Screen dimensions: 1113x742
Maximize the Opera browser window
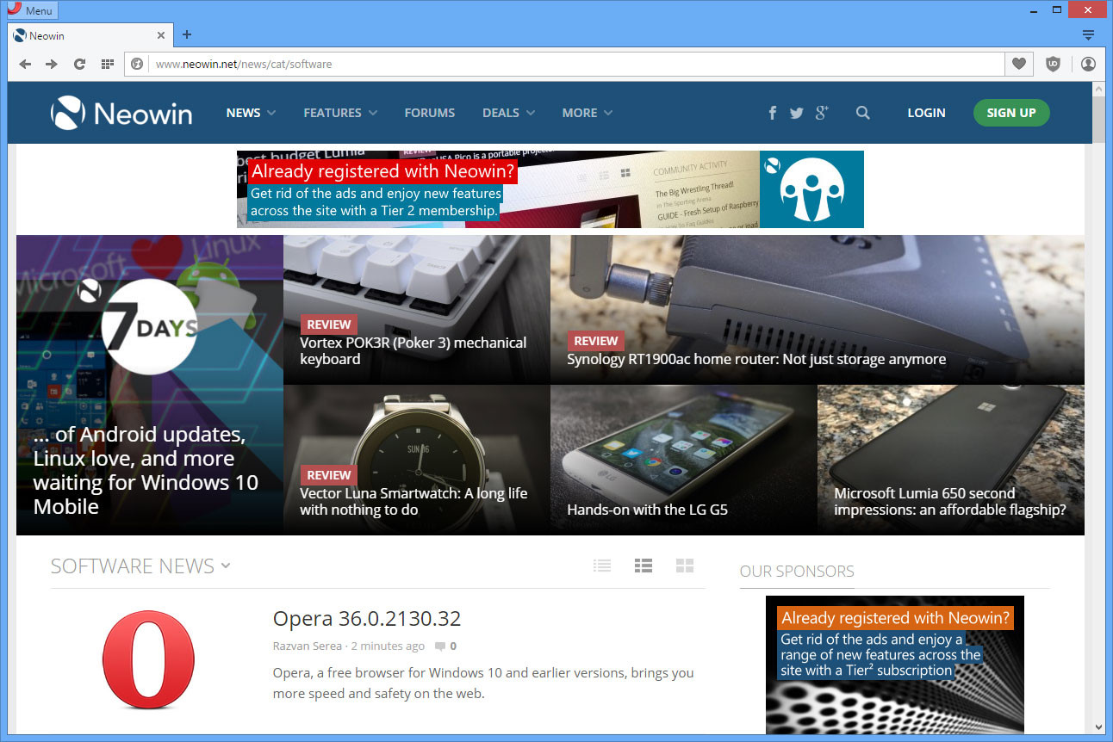click(1057, 9)
